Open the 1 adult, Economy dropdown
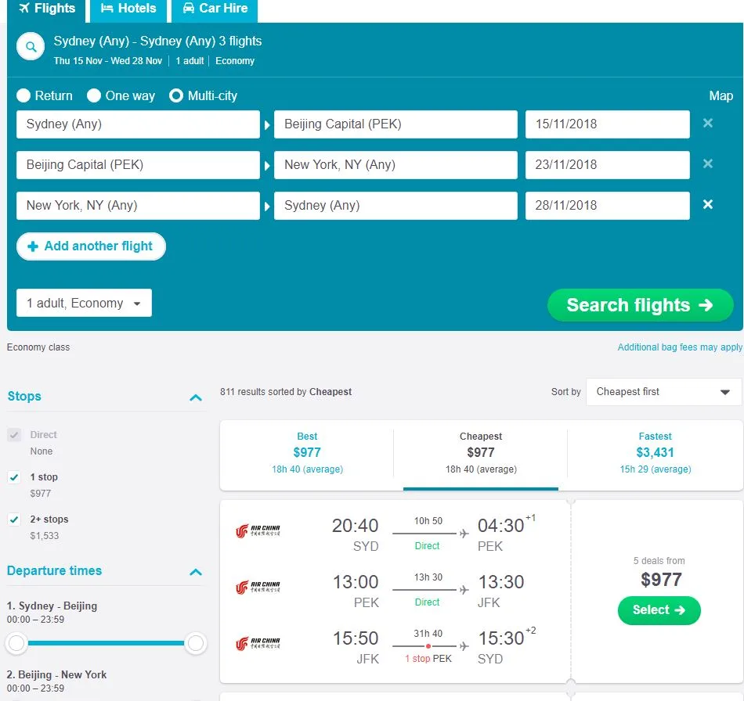Image resolution: width=744 pixels, height=701 pixels. (x=84, y=304)
